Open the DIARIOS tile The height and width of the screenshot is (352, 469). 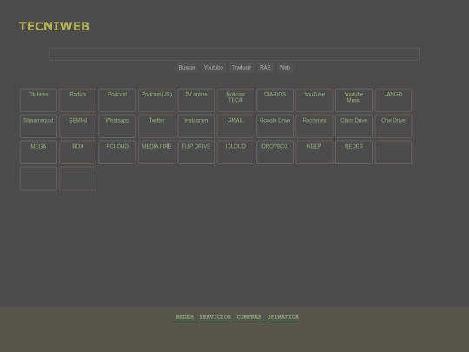point(274,100)
